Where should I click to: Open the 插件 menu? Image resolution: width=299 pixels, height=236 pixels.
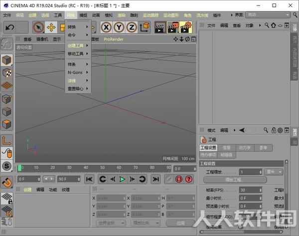point(217,15)
